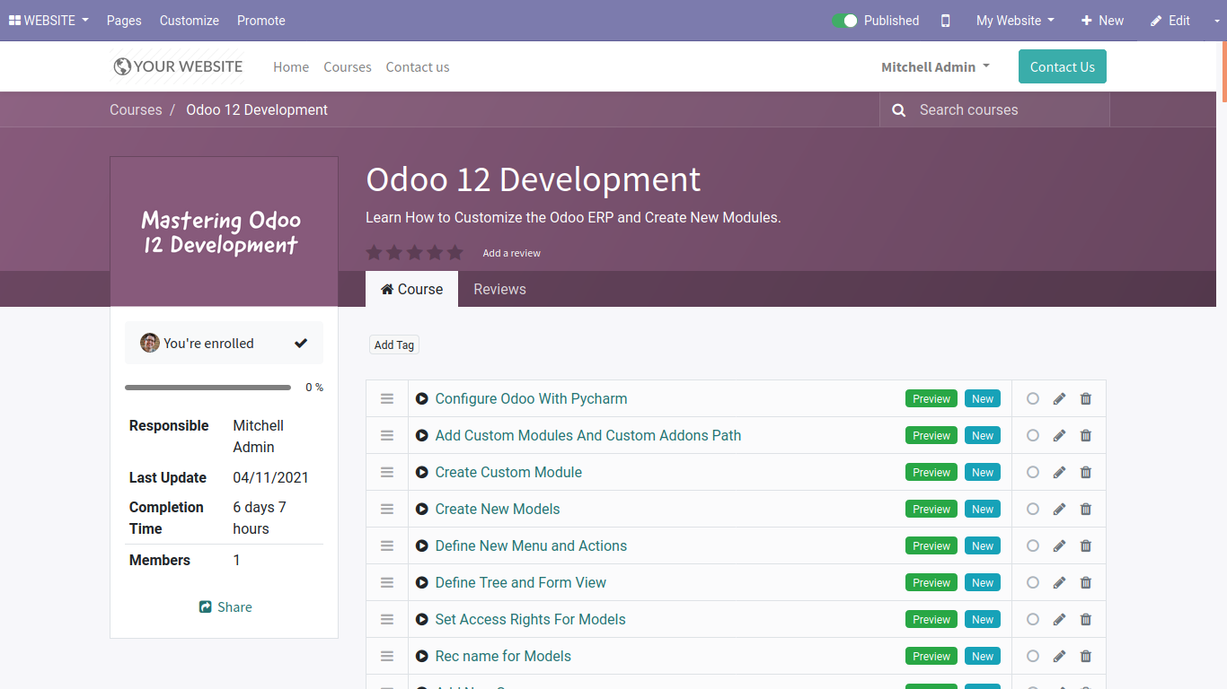Click pencil icon for Set Access Rights For Models
Image resolution: width=1227 pixels, height=689 pixels.
coord(1059,620)
